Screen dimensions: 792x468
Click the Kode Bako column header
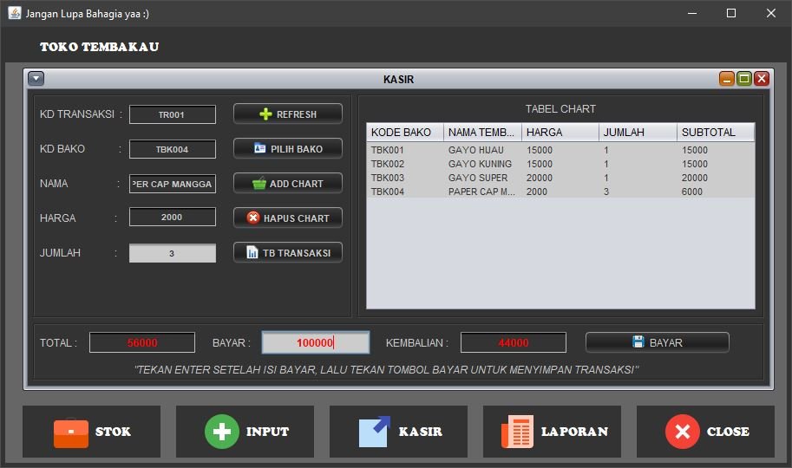click(x=404, y=133)
